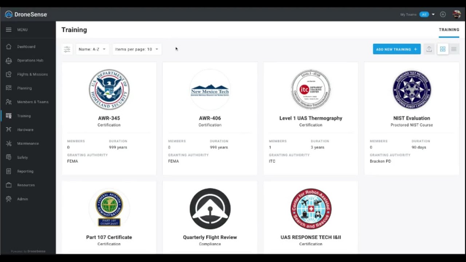
Task: Click the add plus circle icon in header
Action: 443,15
